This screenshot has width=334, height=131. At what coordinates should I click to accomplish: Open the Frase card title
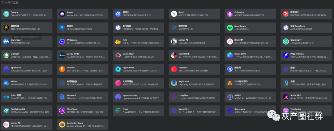pos(125,109)
